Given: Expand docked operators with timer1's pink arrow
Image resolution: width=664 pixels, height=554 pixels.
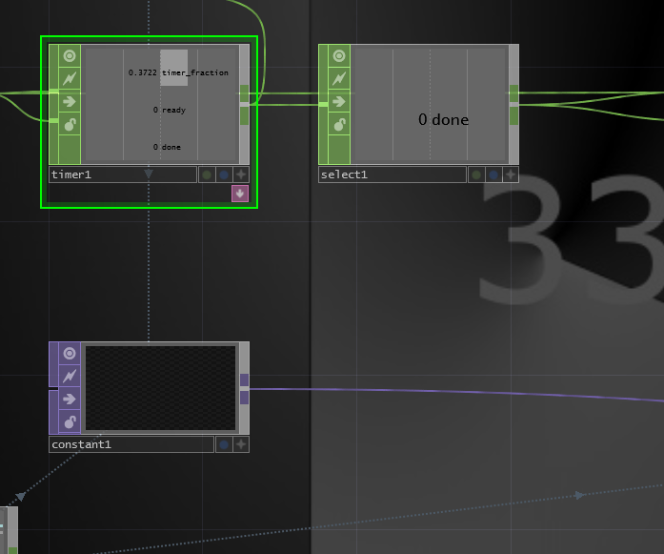Looking at the screenshot, I should 240,194.
